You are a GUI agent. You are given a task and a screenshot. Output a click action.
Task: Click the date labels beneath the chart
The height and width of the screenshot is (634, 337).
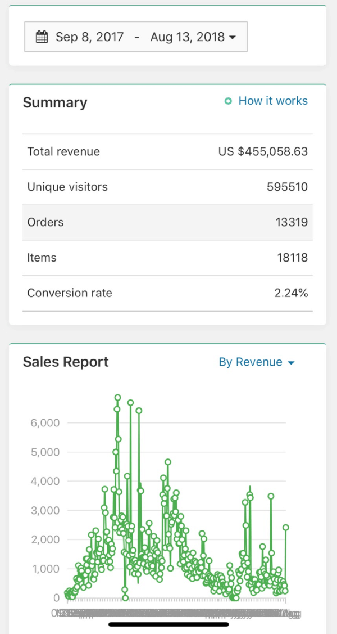(168, 613)
